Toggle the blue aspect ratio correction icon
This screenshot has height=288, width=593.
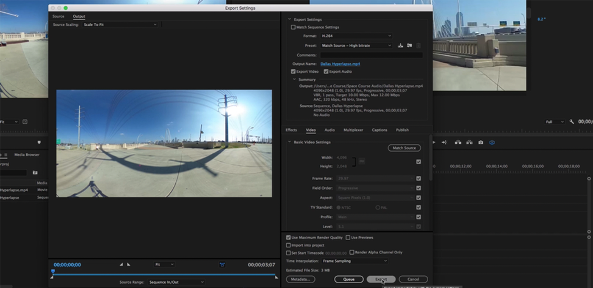pos(222,265)
